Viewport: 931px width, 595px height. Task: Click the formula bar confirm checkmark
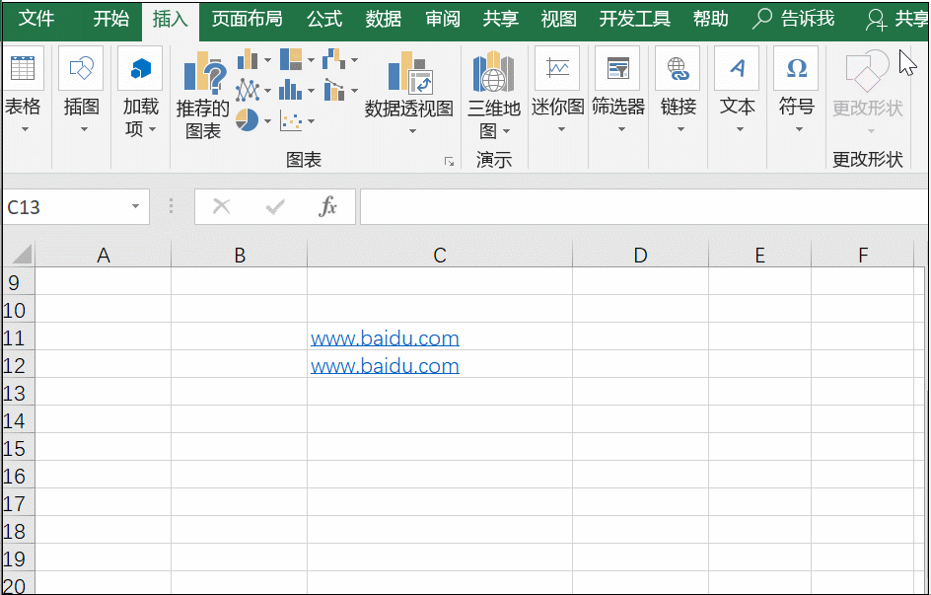(275, 206)
